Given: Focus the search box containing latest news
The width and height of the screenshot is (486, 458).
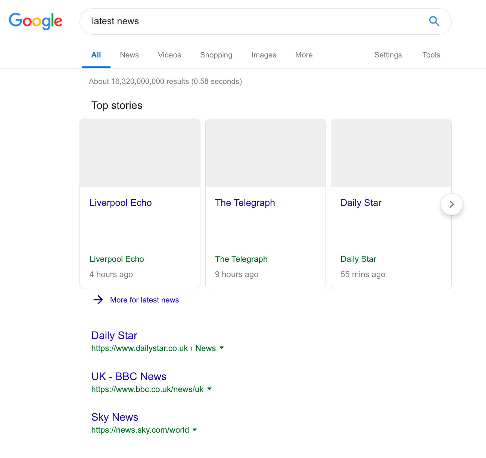Looking at the screenshot, I should 265,21.
